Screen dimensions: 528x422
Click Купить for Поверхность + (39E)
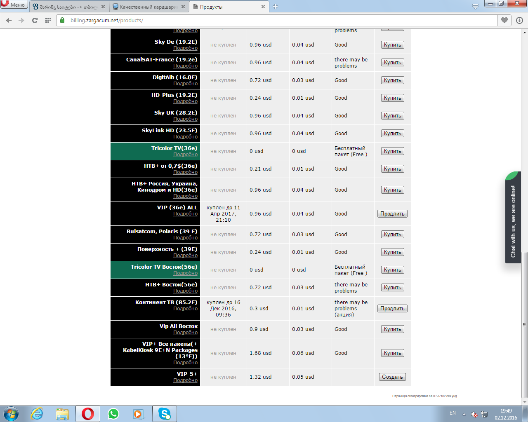click(x=392, y=252)
